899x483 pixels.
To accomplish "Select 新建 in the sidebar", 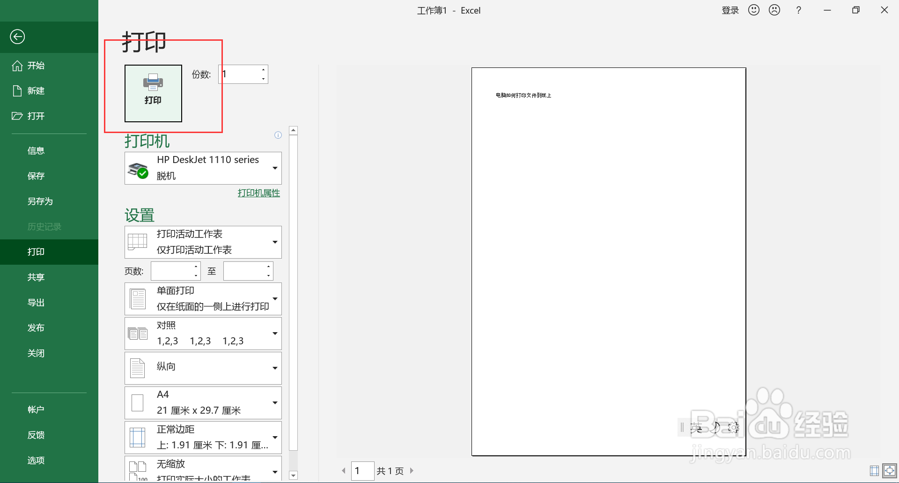I will 49,91.
